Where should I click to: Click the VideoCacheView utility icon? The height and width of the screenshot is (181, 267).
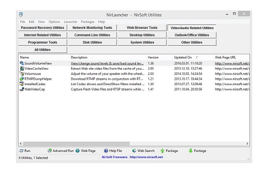coord(22,69)
